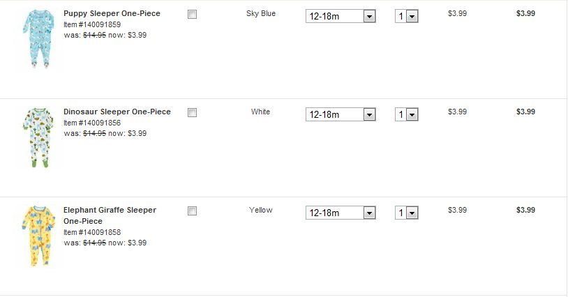Click the Dinosaur Sleeper product image
The width and height of the screenshot is (568, 297).
35,137
